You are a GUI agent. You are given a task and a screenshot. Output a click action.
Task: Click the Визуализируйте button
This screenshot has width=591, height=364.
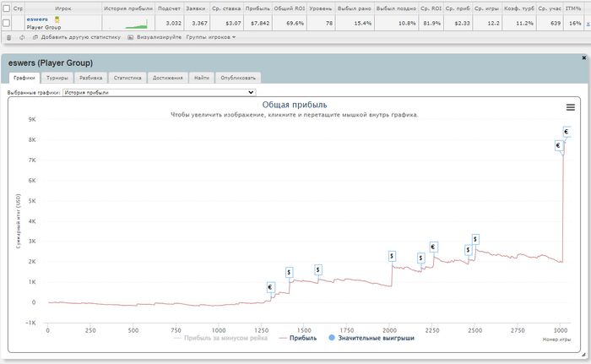coord(155,37)
